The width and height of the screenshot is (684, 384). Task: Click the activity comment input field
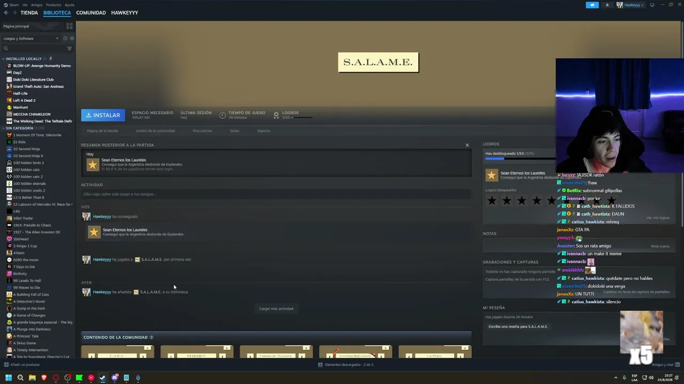[276, 194]
